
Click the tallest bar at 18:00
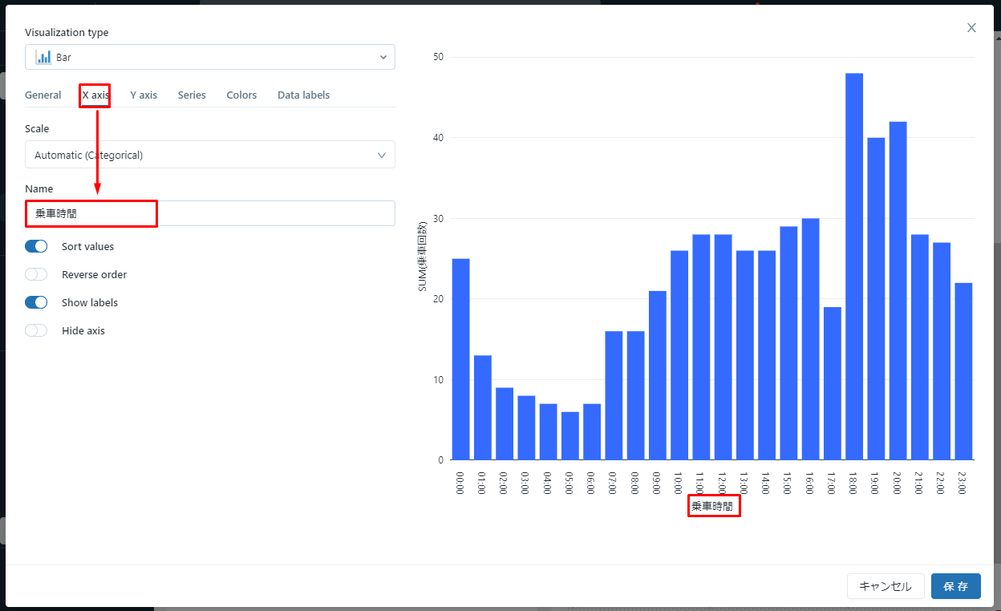[x=854, y=266]
